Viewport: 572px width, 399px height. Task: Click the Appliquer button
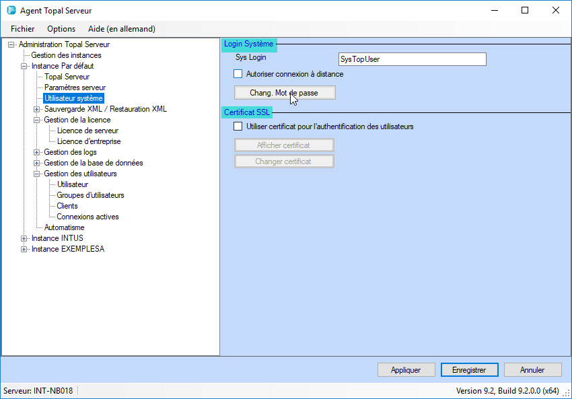click(406, 370)
